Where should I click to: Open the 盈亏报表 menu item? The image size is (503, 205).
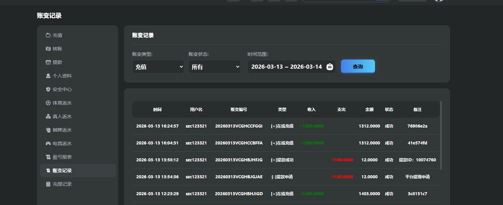tap(62, 157)
